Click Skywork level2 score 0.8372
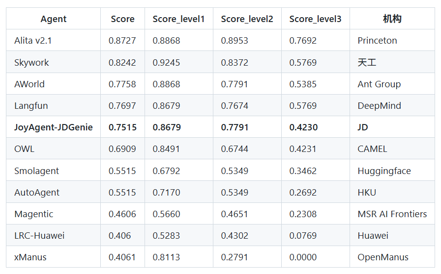 (247, 62)
